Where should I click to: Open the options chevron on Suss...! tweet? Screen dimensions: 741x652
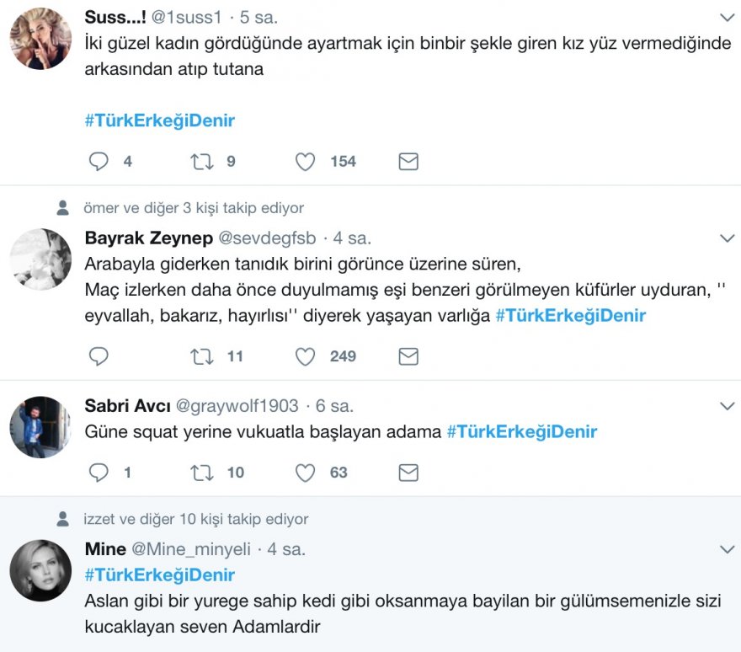point(727,17)
